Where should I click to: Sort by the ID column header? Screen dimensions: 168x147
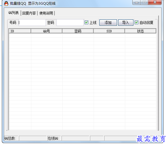click(x=20, y=31)
